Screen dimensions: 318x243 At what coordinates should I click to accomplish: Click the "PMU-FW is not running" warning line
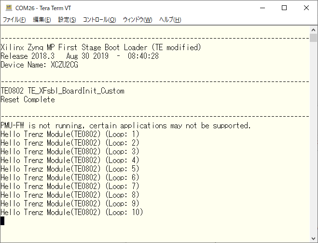click(x=125, y=126)
